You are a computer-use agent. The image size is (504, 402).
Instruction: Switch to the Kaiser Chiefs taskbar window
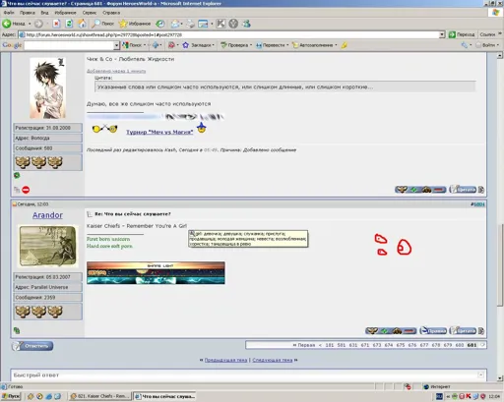tap(99, 396)
